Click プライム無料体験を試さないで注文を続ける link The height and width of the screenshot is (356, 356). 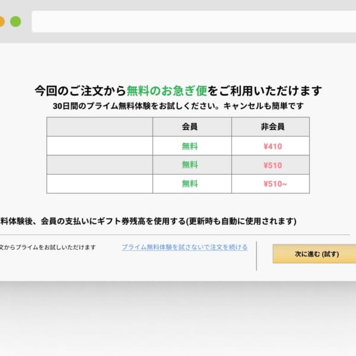pos(185,247)
